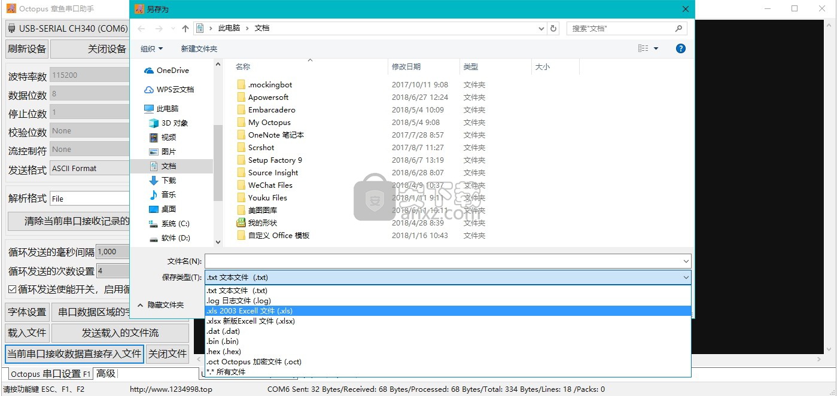This screenshot has height=396, width=837.
Task: Click the 软件 (D:) drive icon
Action: coord(154,238)
